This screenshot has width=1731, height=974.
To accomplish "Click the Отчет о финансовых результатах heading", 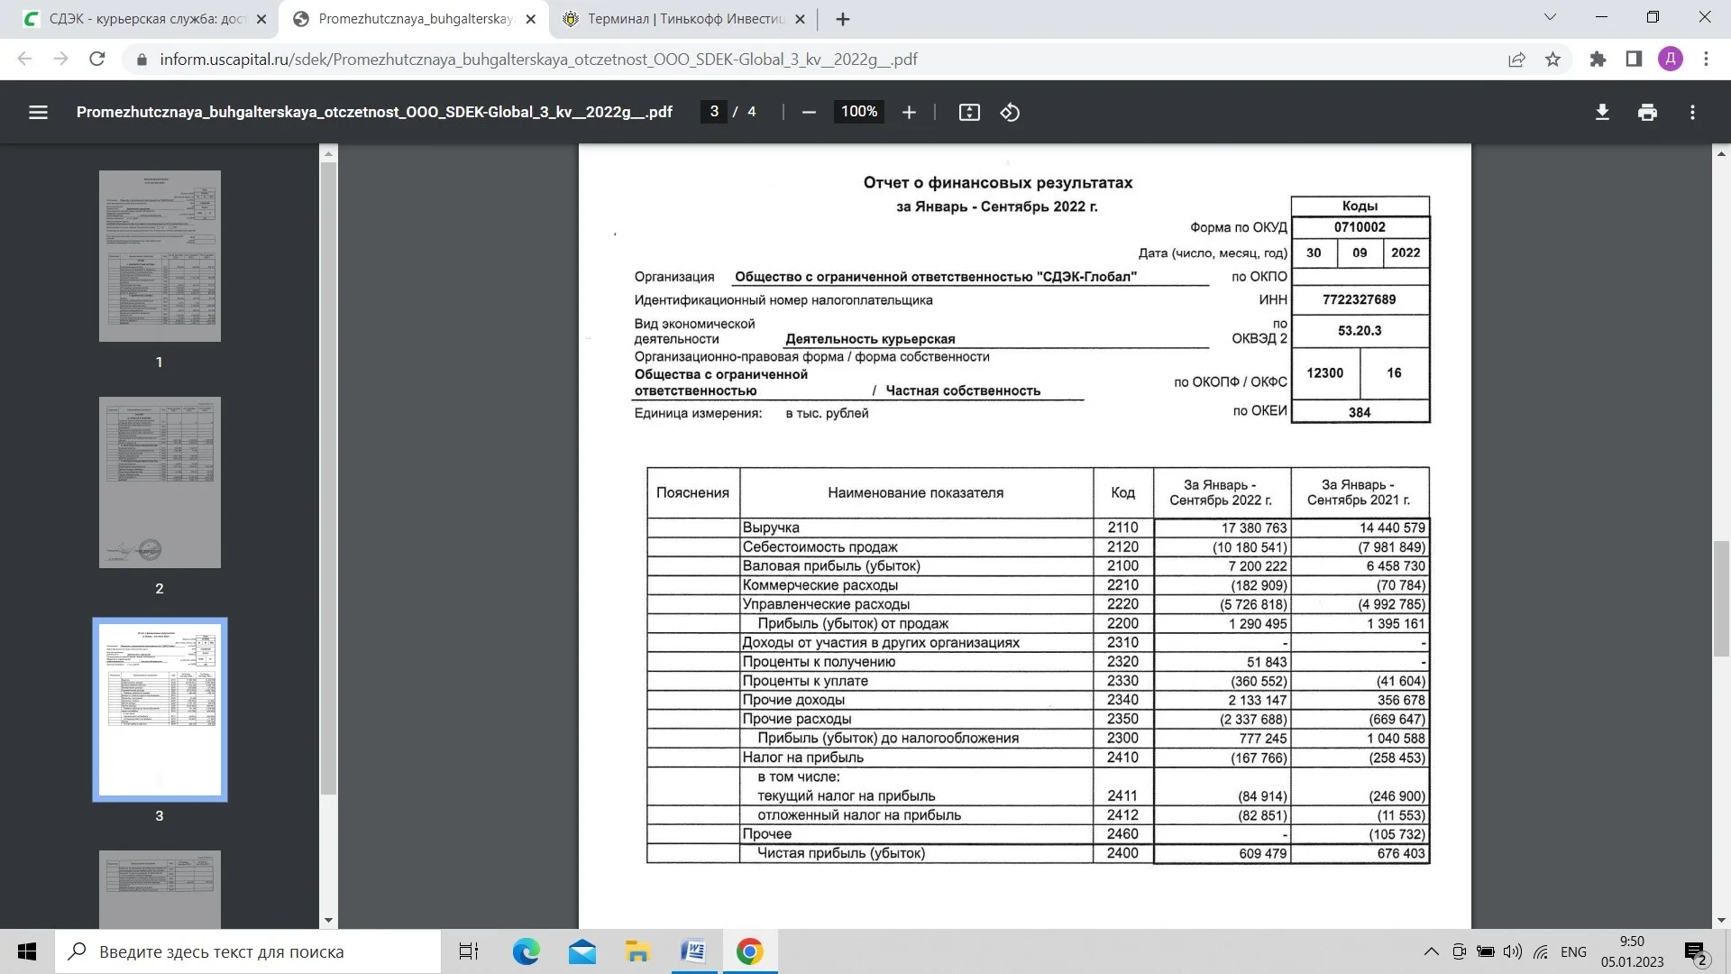I will [997, 182].
